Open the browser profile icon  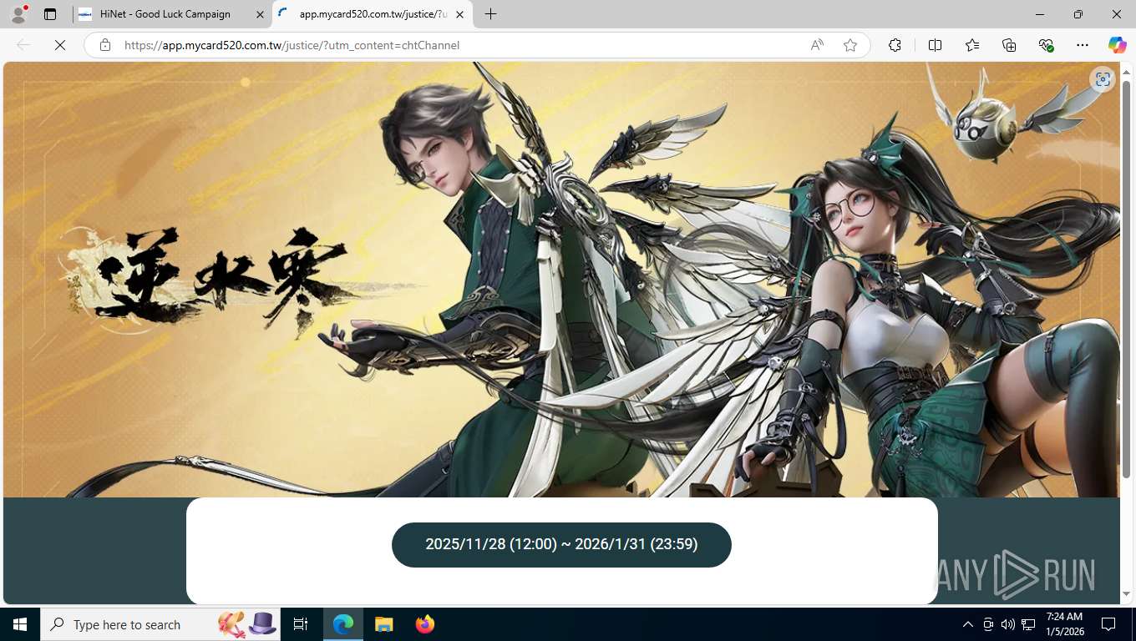[x=18, y=14]
